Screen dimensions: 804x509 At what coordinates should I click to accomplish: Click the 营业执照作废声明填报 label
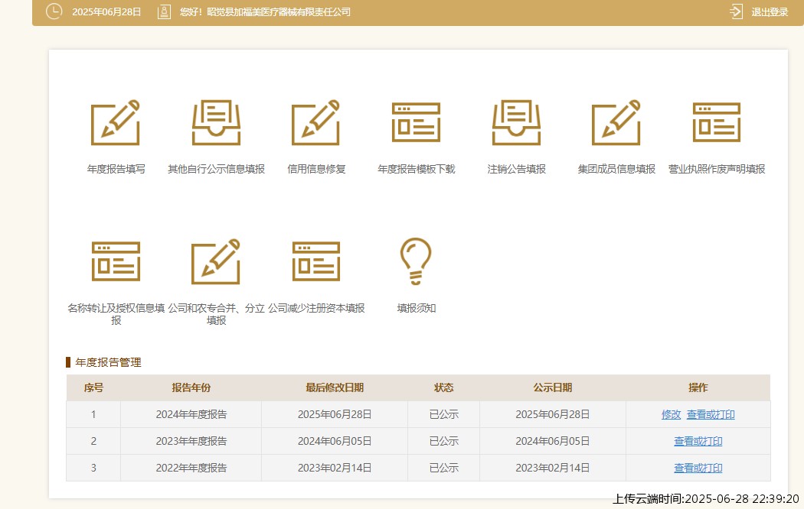pyautogui.click(x=716, y=169)
